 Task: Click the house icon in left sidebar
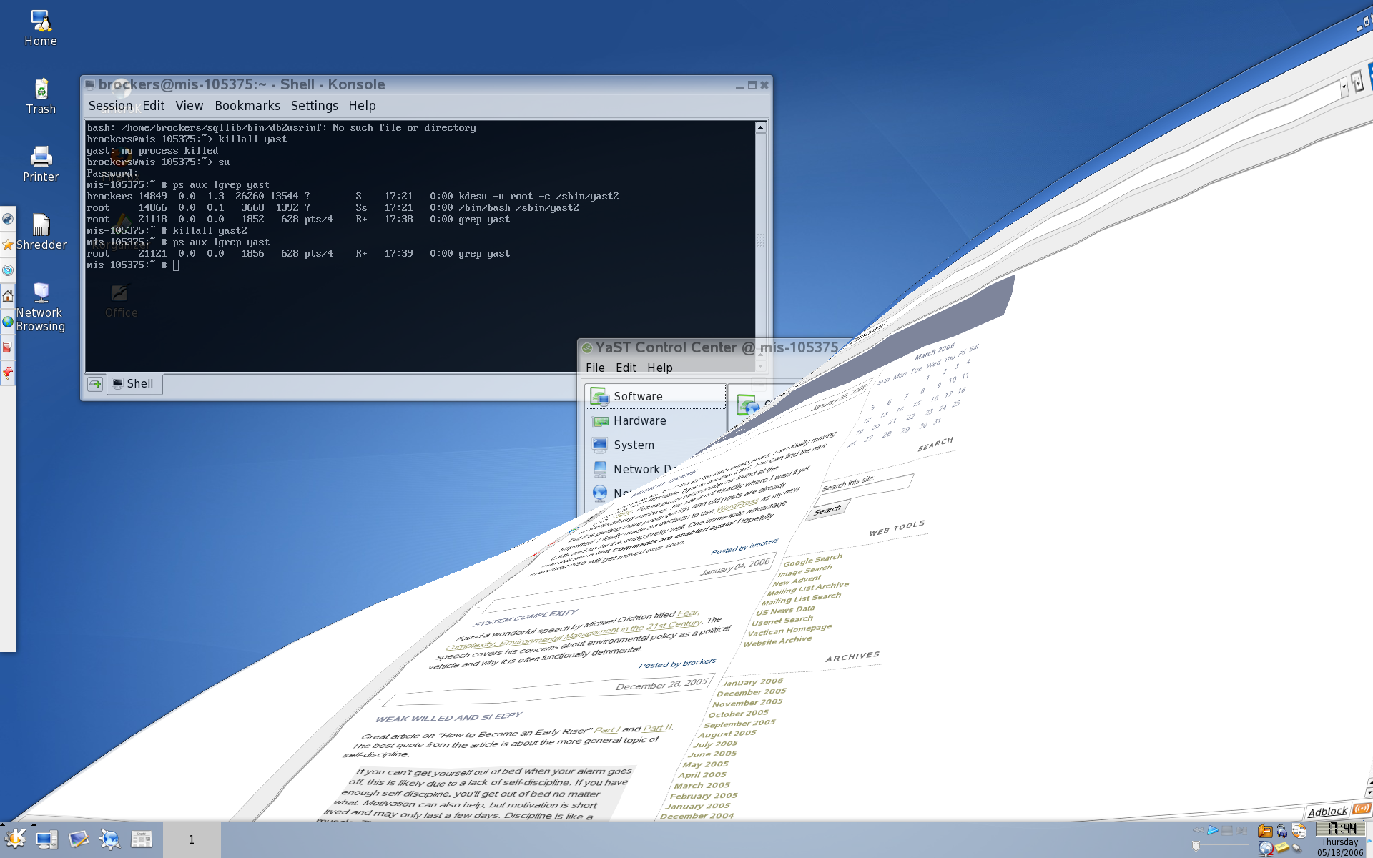tap(8, 296)
